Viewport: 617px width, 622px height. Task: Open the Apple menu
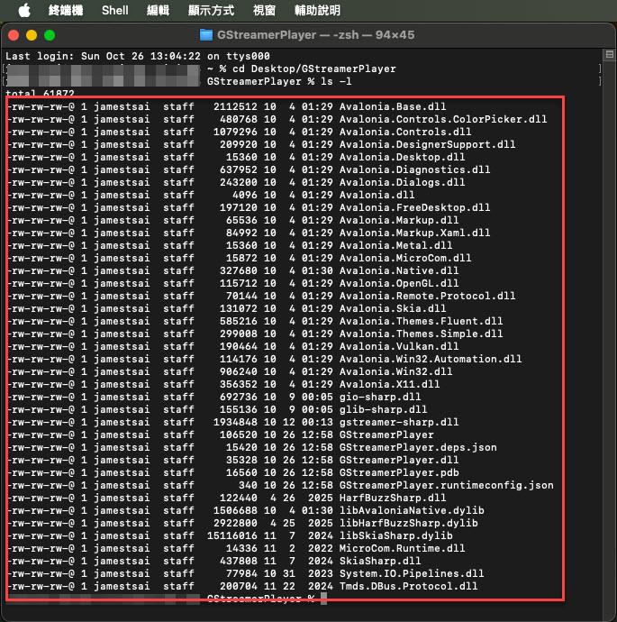(x=23, y=10)
